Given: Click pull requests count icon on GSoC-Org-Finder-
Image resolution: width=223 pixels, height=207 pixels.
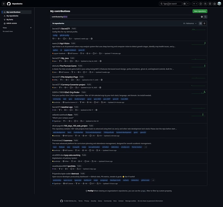Looking at the screenshot, I should point(102,102).
